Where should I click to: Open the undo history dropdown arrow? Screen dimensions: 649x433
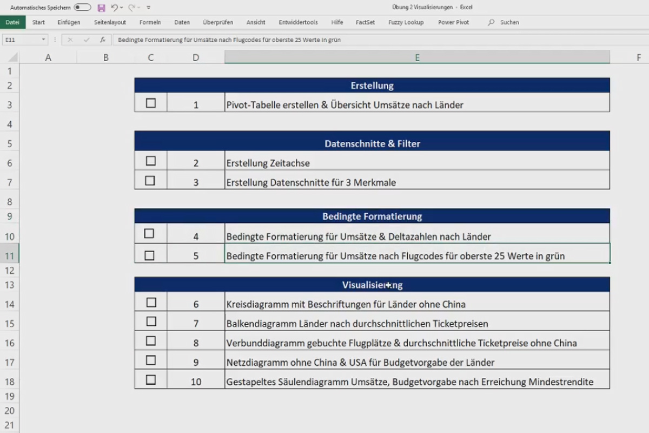122,8
